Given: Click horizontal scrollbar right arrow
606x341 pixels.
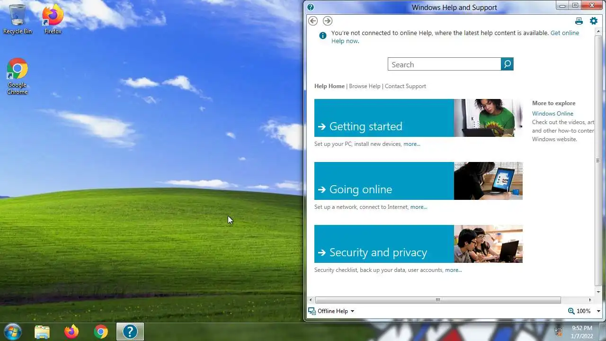Looking at the screenshot, I should click(590, 300).
